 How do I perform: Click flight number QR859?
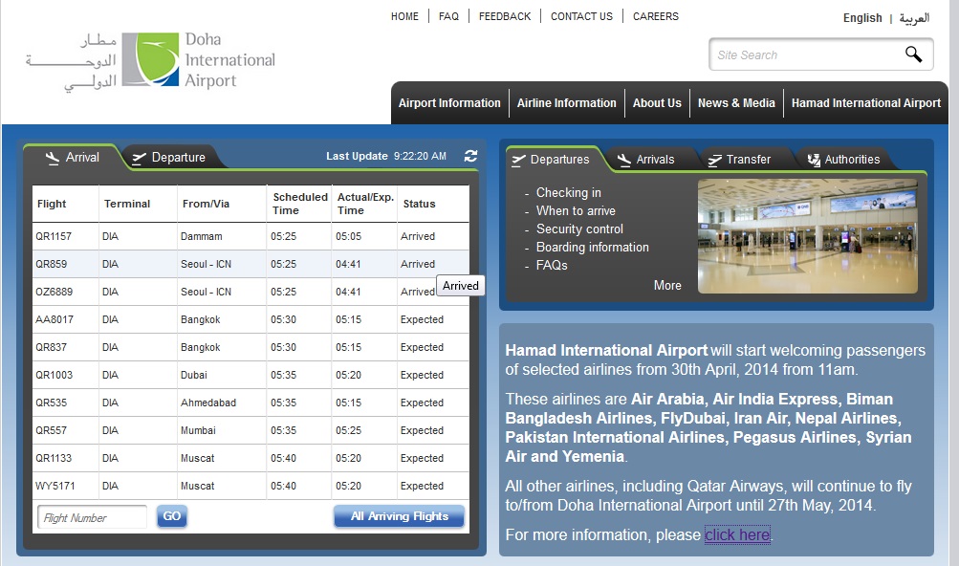coord(52,264)
